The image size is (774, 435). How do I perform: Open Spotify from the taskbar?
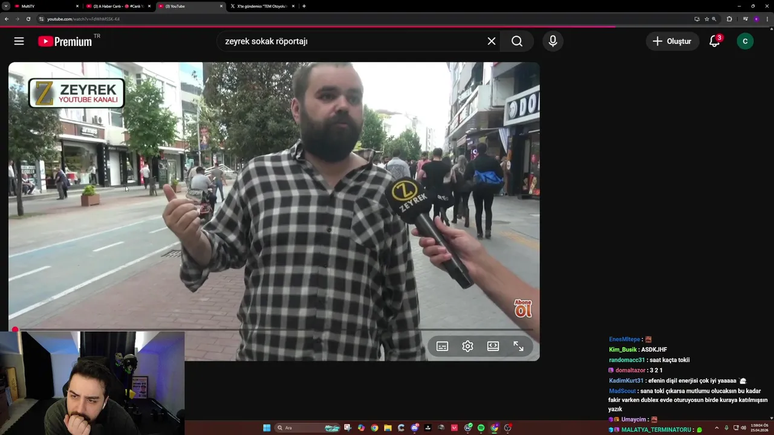click(481, 428)
